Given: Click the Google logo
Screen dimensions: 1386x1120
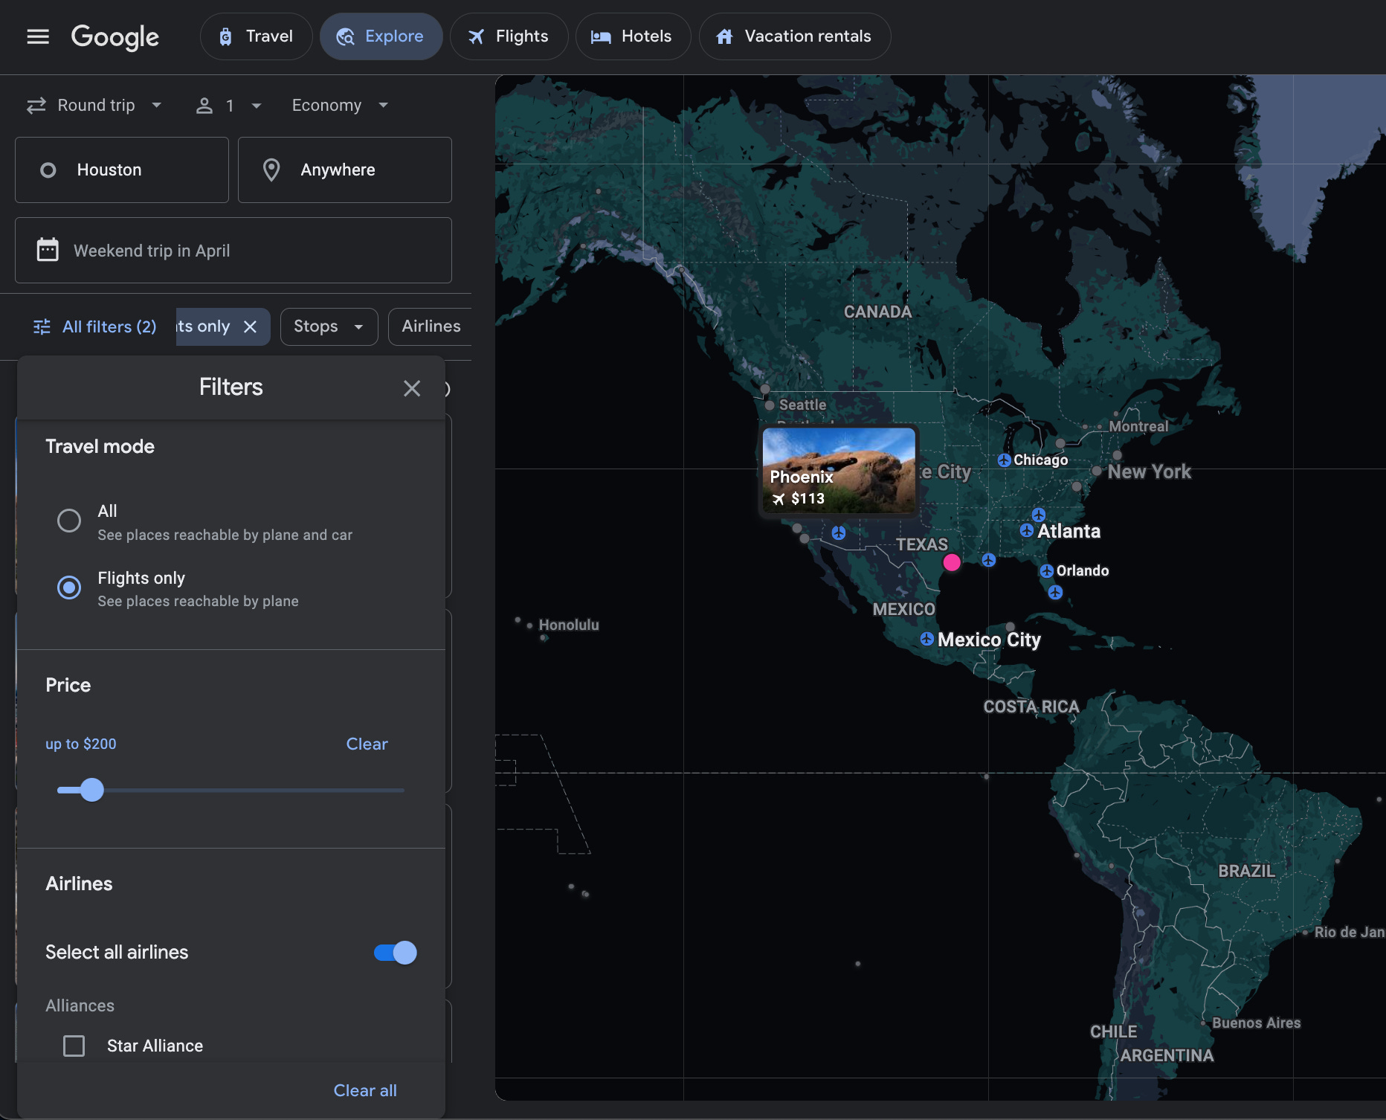Looking at the screenshot, I should (115, 37).
